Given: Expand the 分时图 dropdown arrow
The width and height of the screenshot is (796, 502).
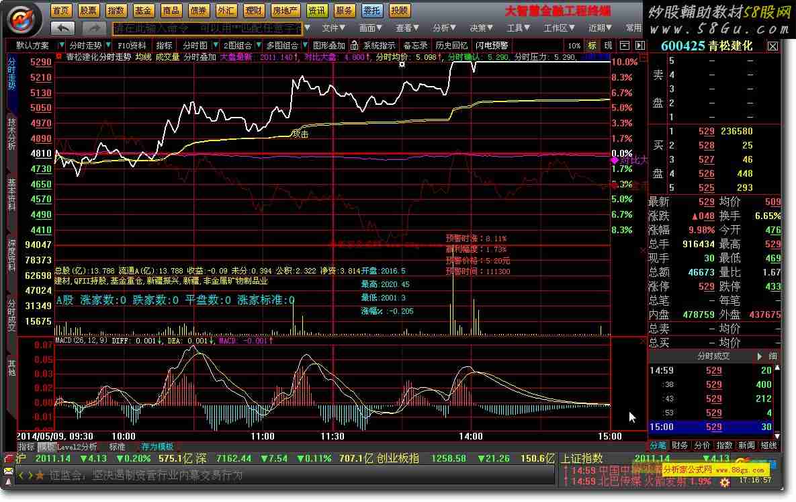Looking at the screenshot, I should click(216, 45).
